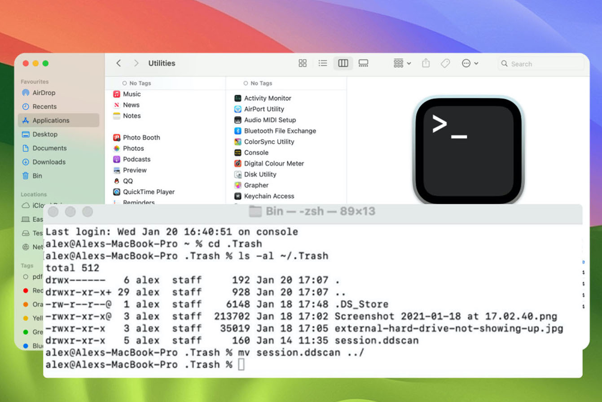Navigate back using the Back arrow
This screenshot has height=402, width=602.
[118, 63]
